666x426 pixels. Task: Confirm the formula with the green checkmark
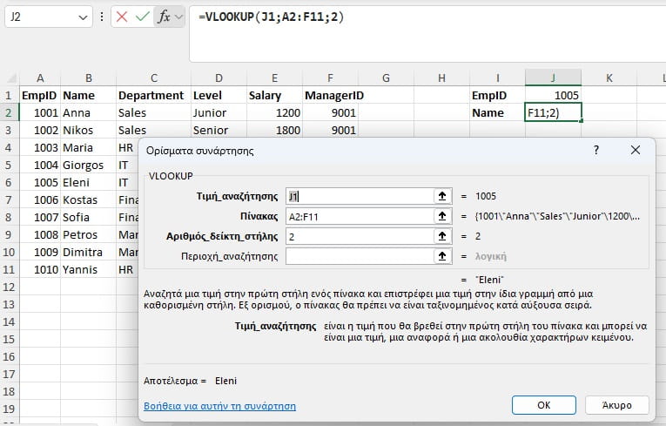point(142,17)
